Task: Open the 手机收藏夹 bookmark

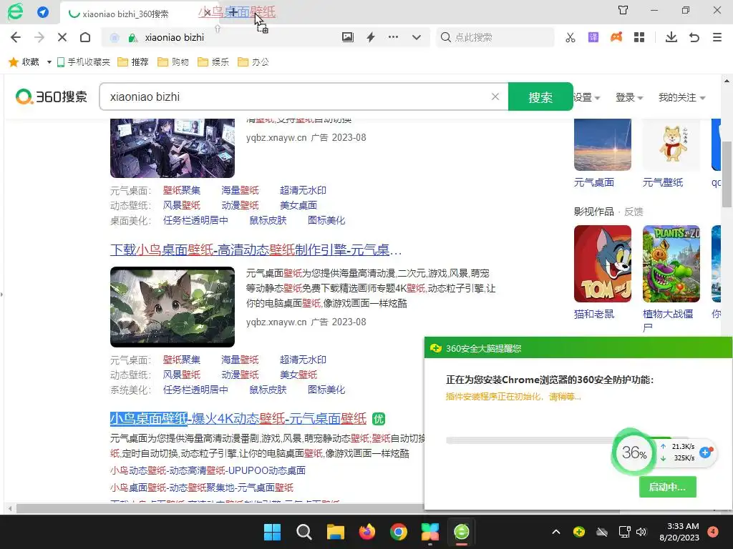Action: point(84,62)
